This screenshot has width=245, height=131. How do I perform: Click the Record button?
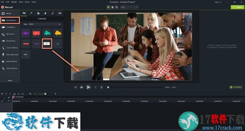[x=7, y=7]
